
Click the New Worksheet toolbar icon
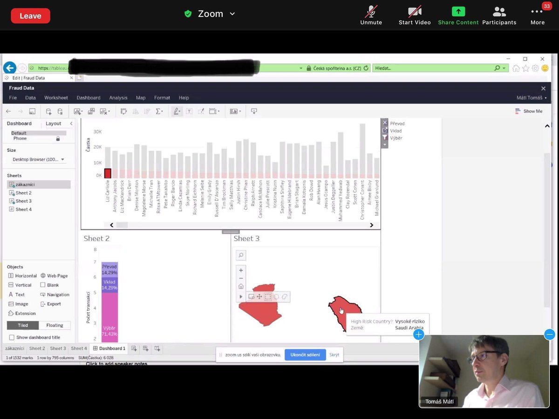pos(78,111)
